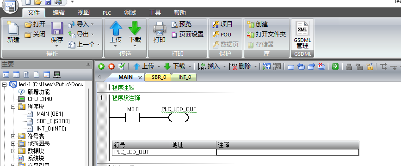The image size is (401, 166).
Task: Open the quick access toolbar customize arrow
Action: click(x=72, y=2)
